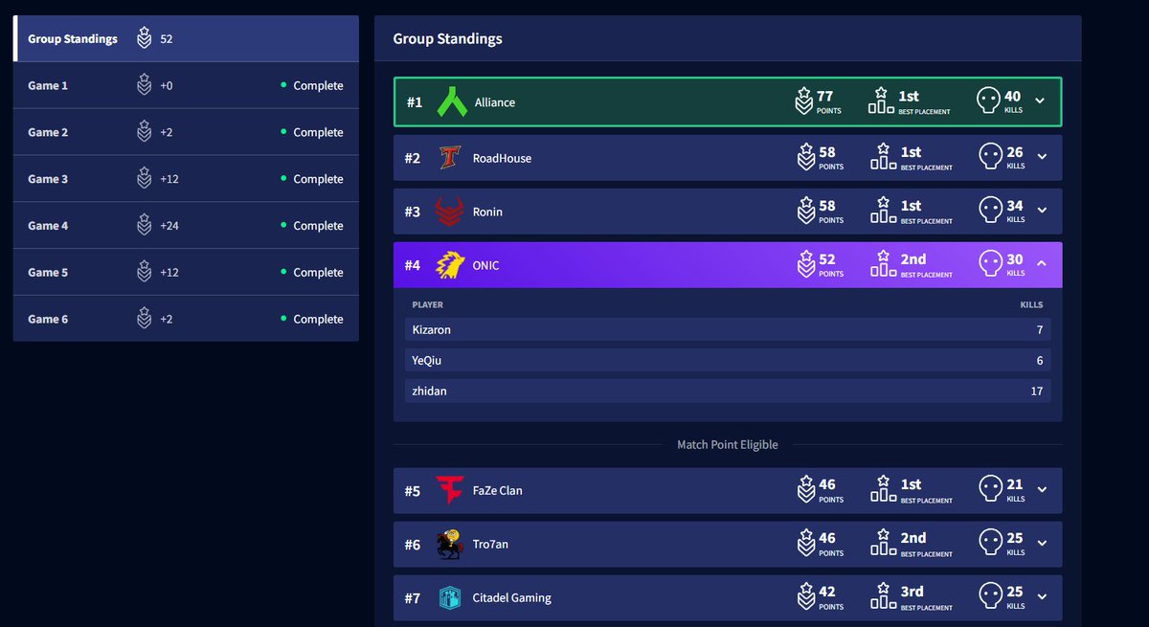The width and height of the screenshot is (1149, 627).
Task: Expand the RoadHouse row chevron
Action: (x=1043, y=157)
